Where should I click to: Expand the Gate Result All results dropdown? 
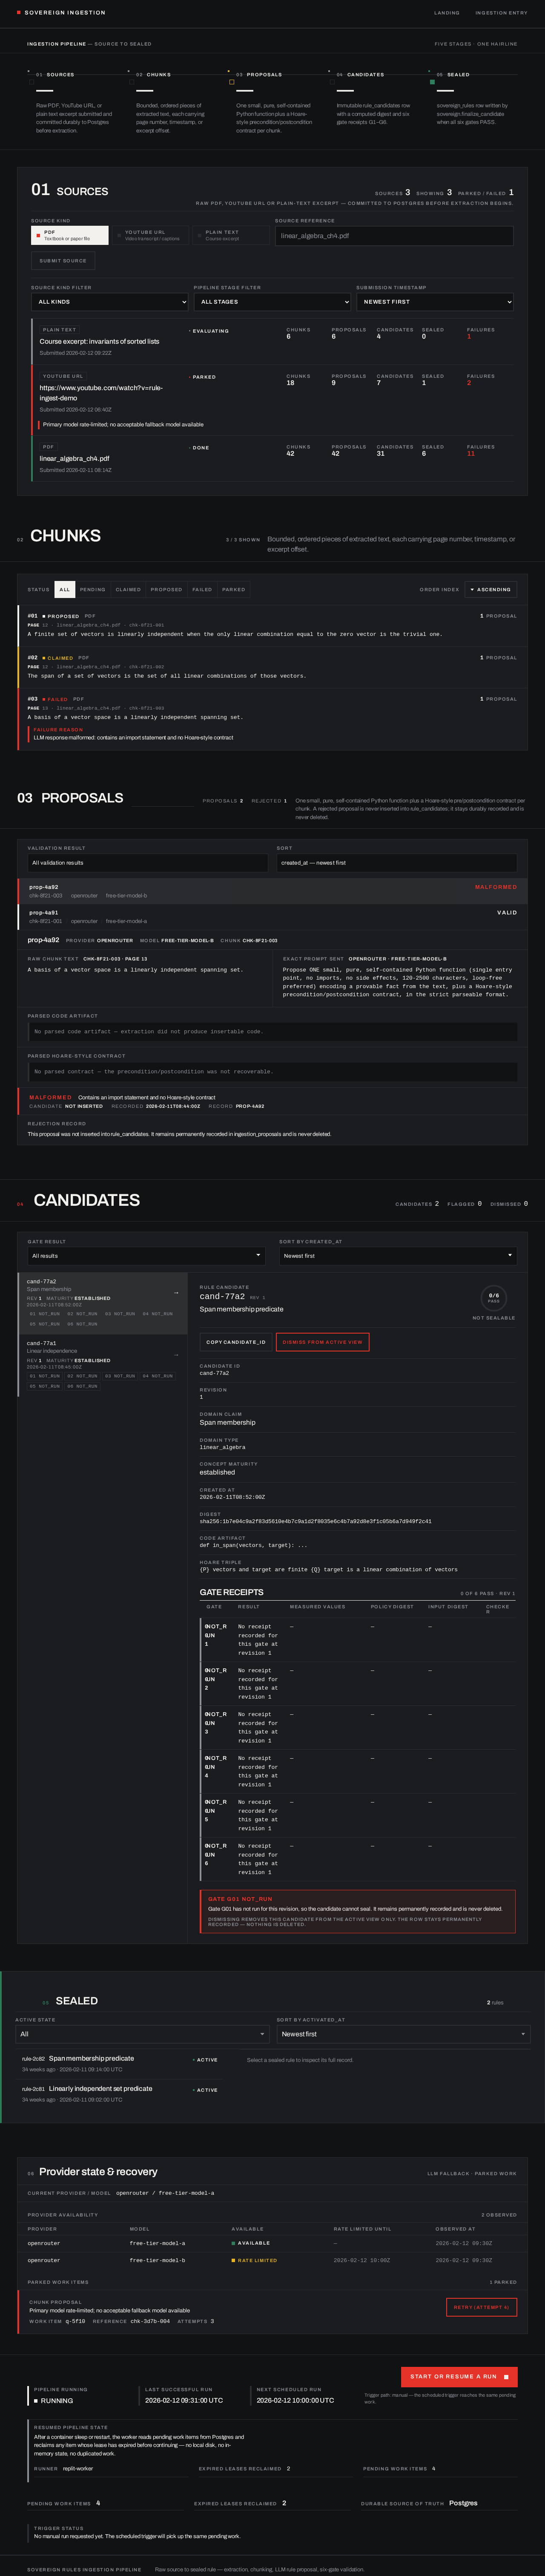(146, 1255)
